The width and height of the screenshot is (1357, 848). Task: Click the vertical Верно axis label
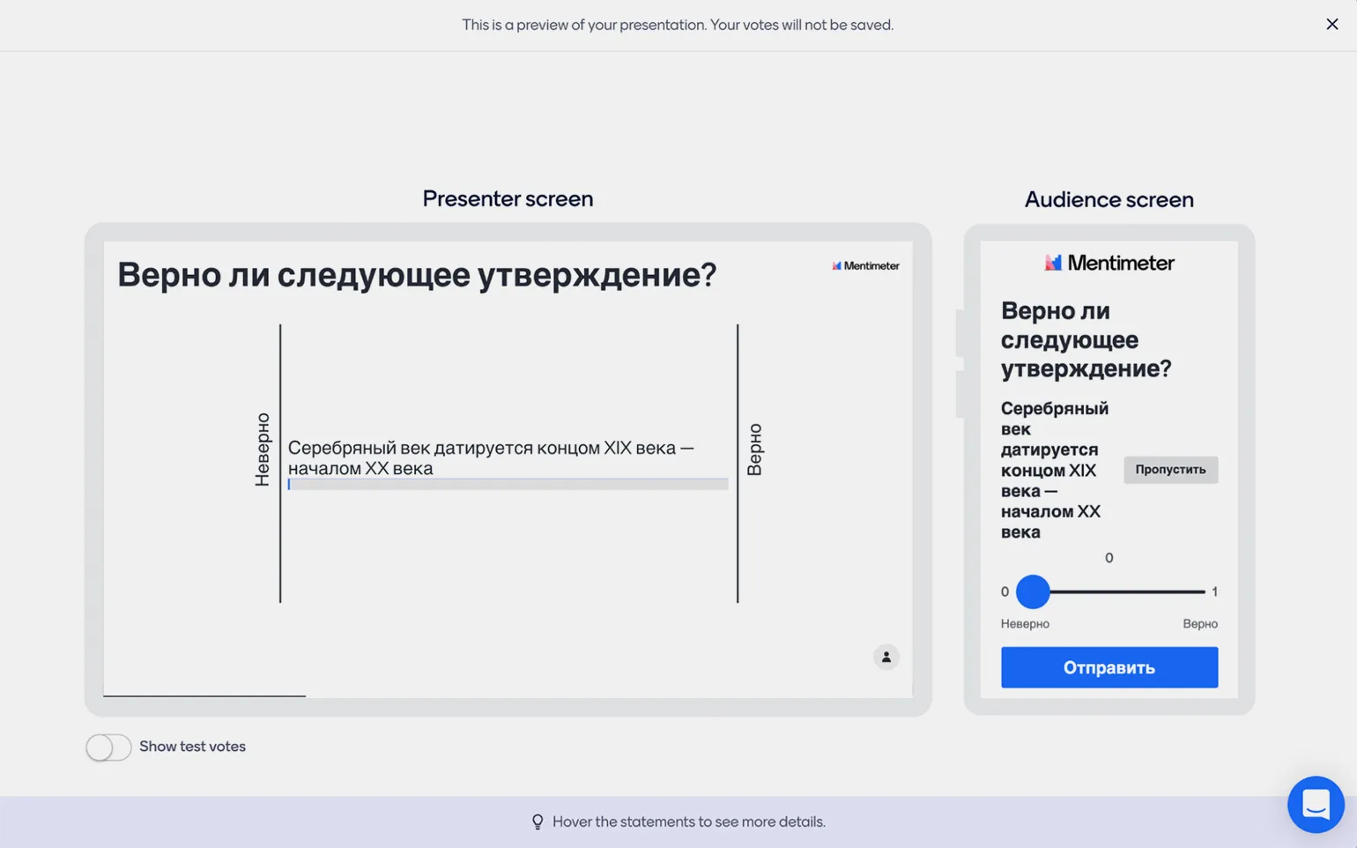(x=754, y=449)
